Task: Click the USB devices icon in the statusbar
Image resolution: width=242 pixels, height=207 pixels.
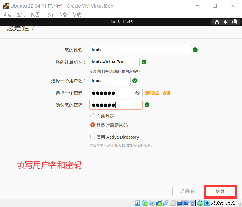Action: tap(165, 203)
